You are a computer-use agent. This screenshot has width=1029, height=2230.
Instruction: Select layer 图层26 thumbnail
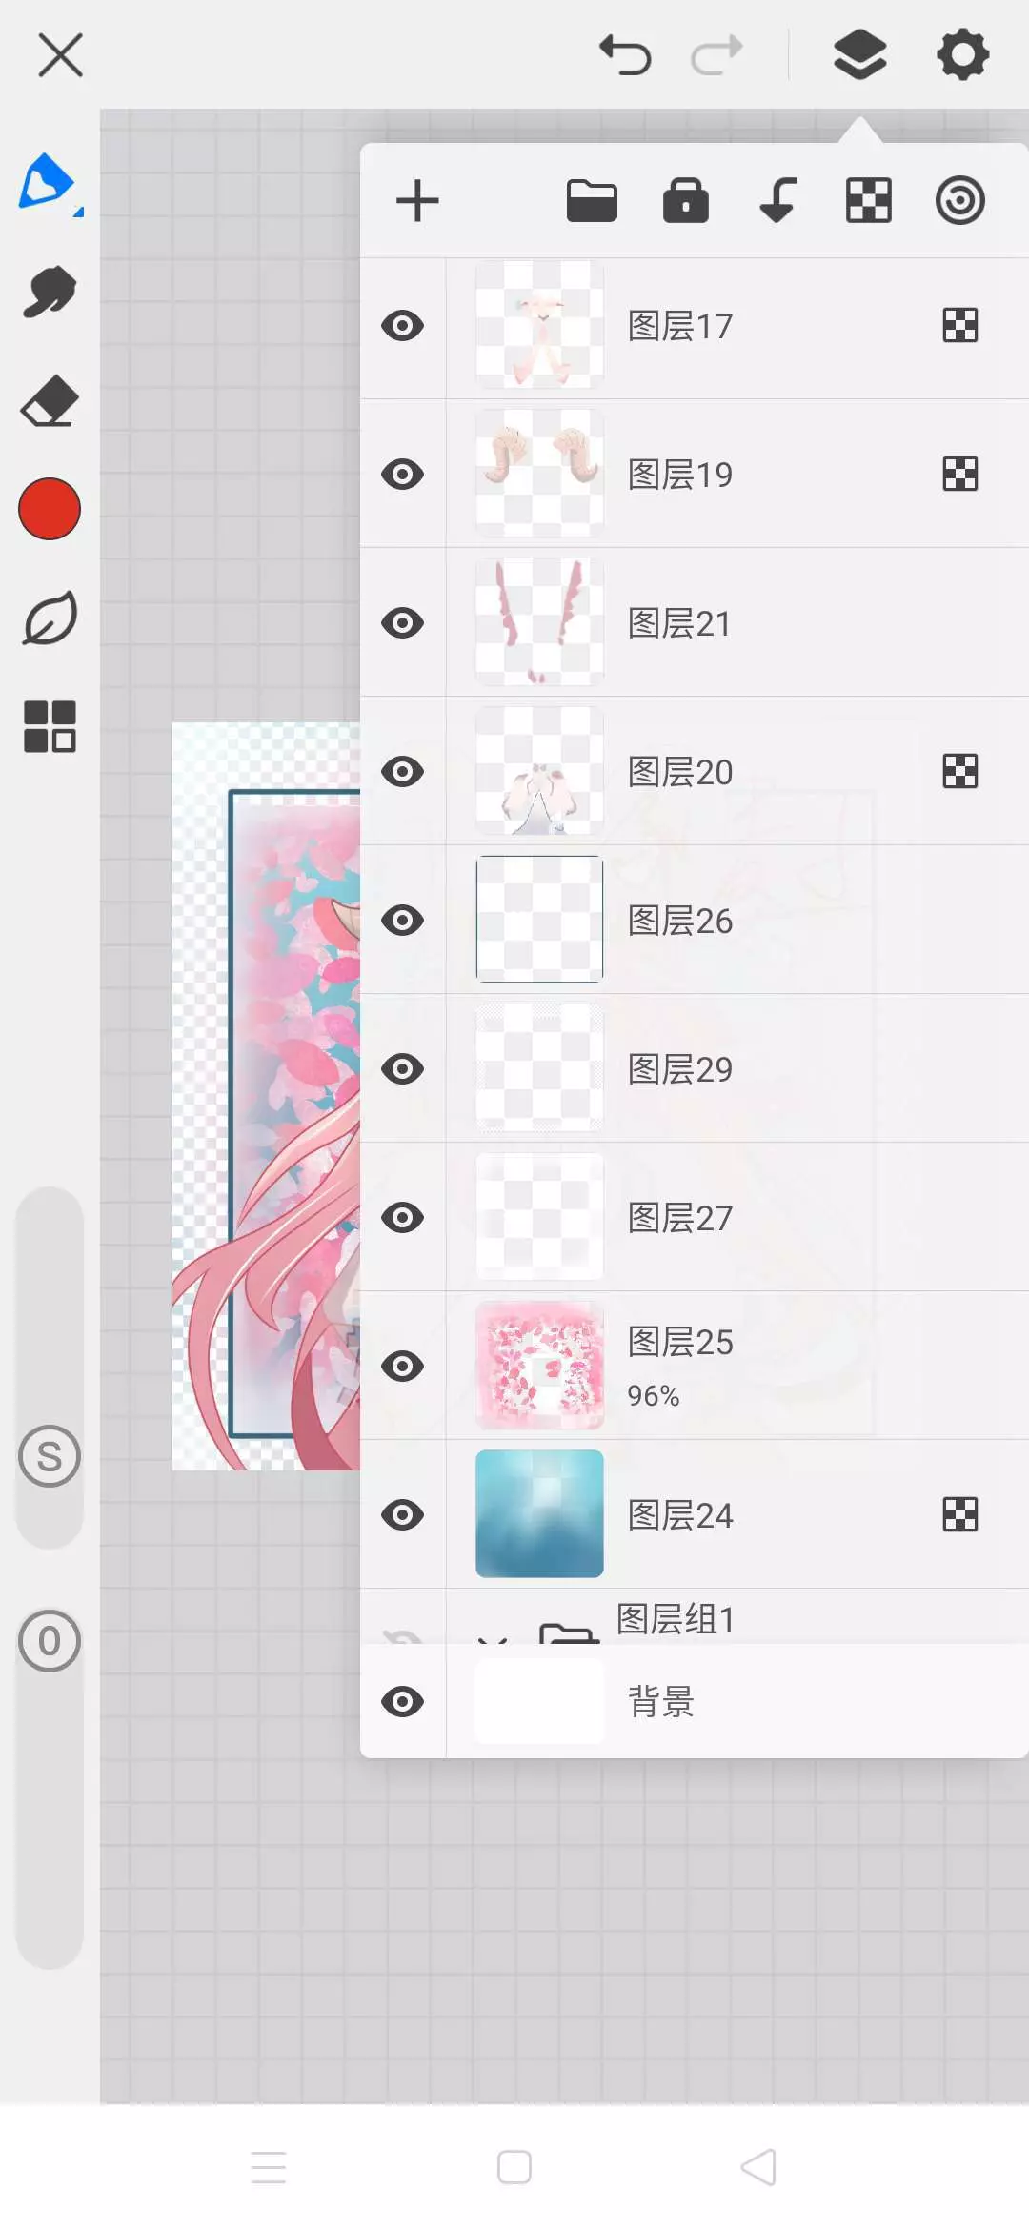(x=539, y=920)
